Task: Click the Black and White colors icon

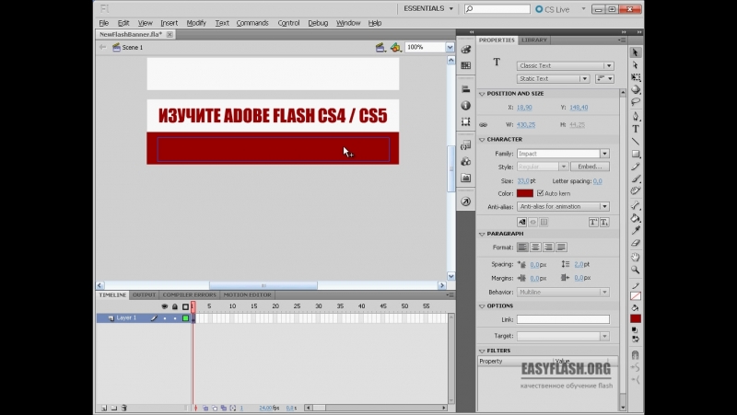Action: pyautogui.click(x=635, y=330)
